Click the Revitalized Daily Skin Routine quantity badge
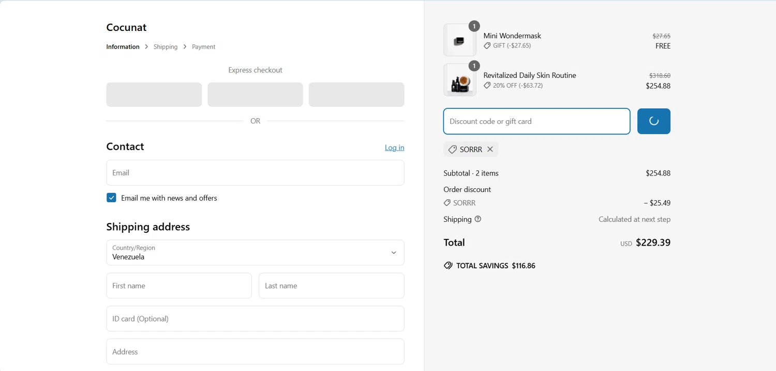 [x=474, y=66]
